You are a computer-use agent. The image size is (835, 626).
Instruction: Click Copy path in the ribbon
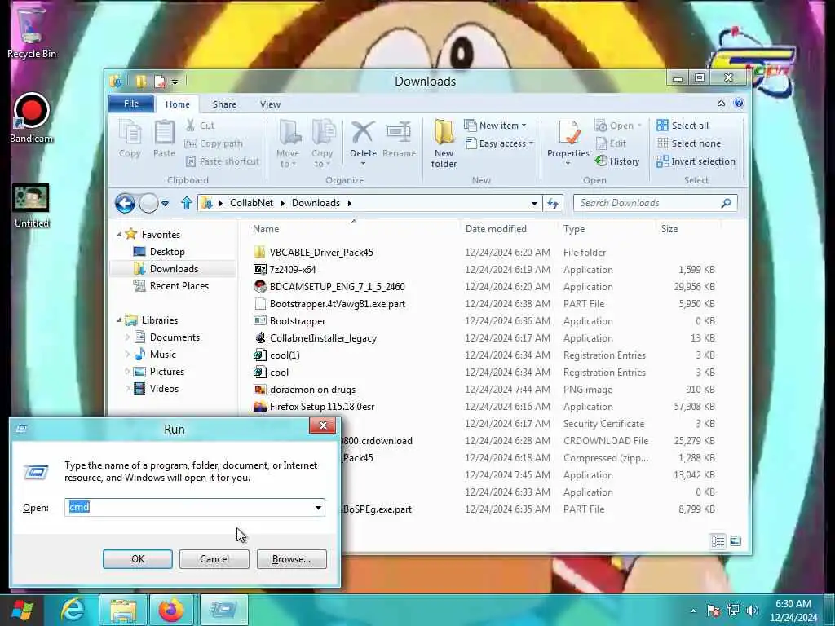[214, 143]
